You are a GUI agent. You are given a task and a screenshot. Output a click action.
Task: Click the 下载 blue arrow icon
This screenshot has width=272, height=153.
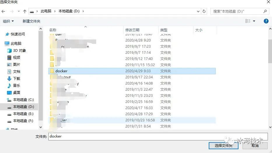pyautogui.click(x=9, y=79)
